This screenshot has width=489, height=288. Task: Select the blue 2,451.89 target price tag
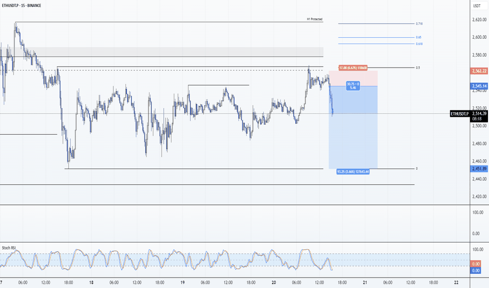[x=479, y=168]
